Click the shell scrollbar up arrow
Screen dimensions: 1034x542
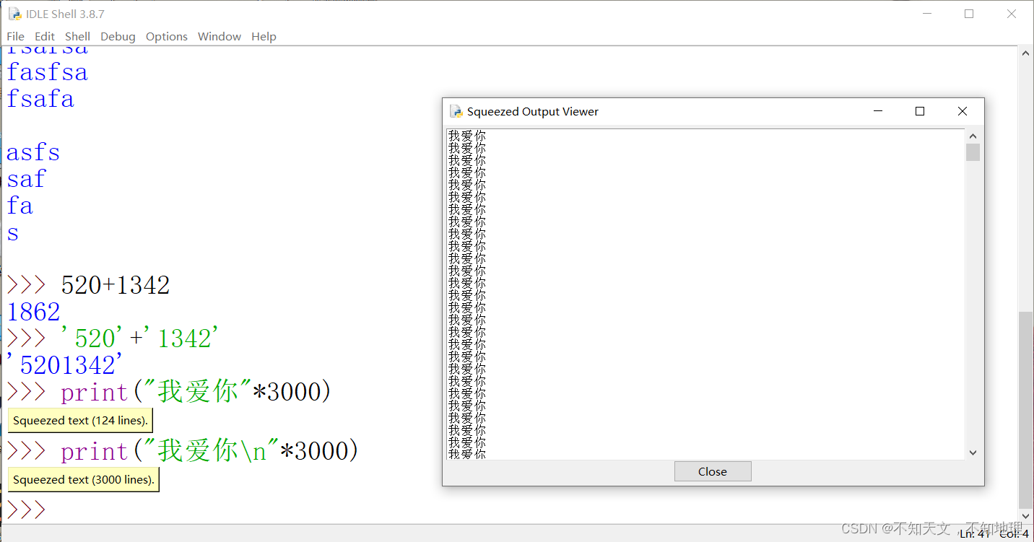[1025, 51]
